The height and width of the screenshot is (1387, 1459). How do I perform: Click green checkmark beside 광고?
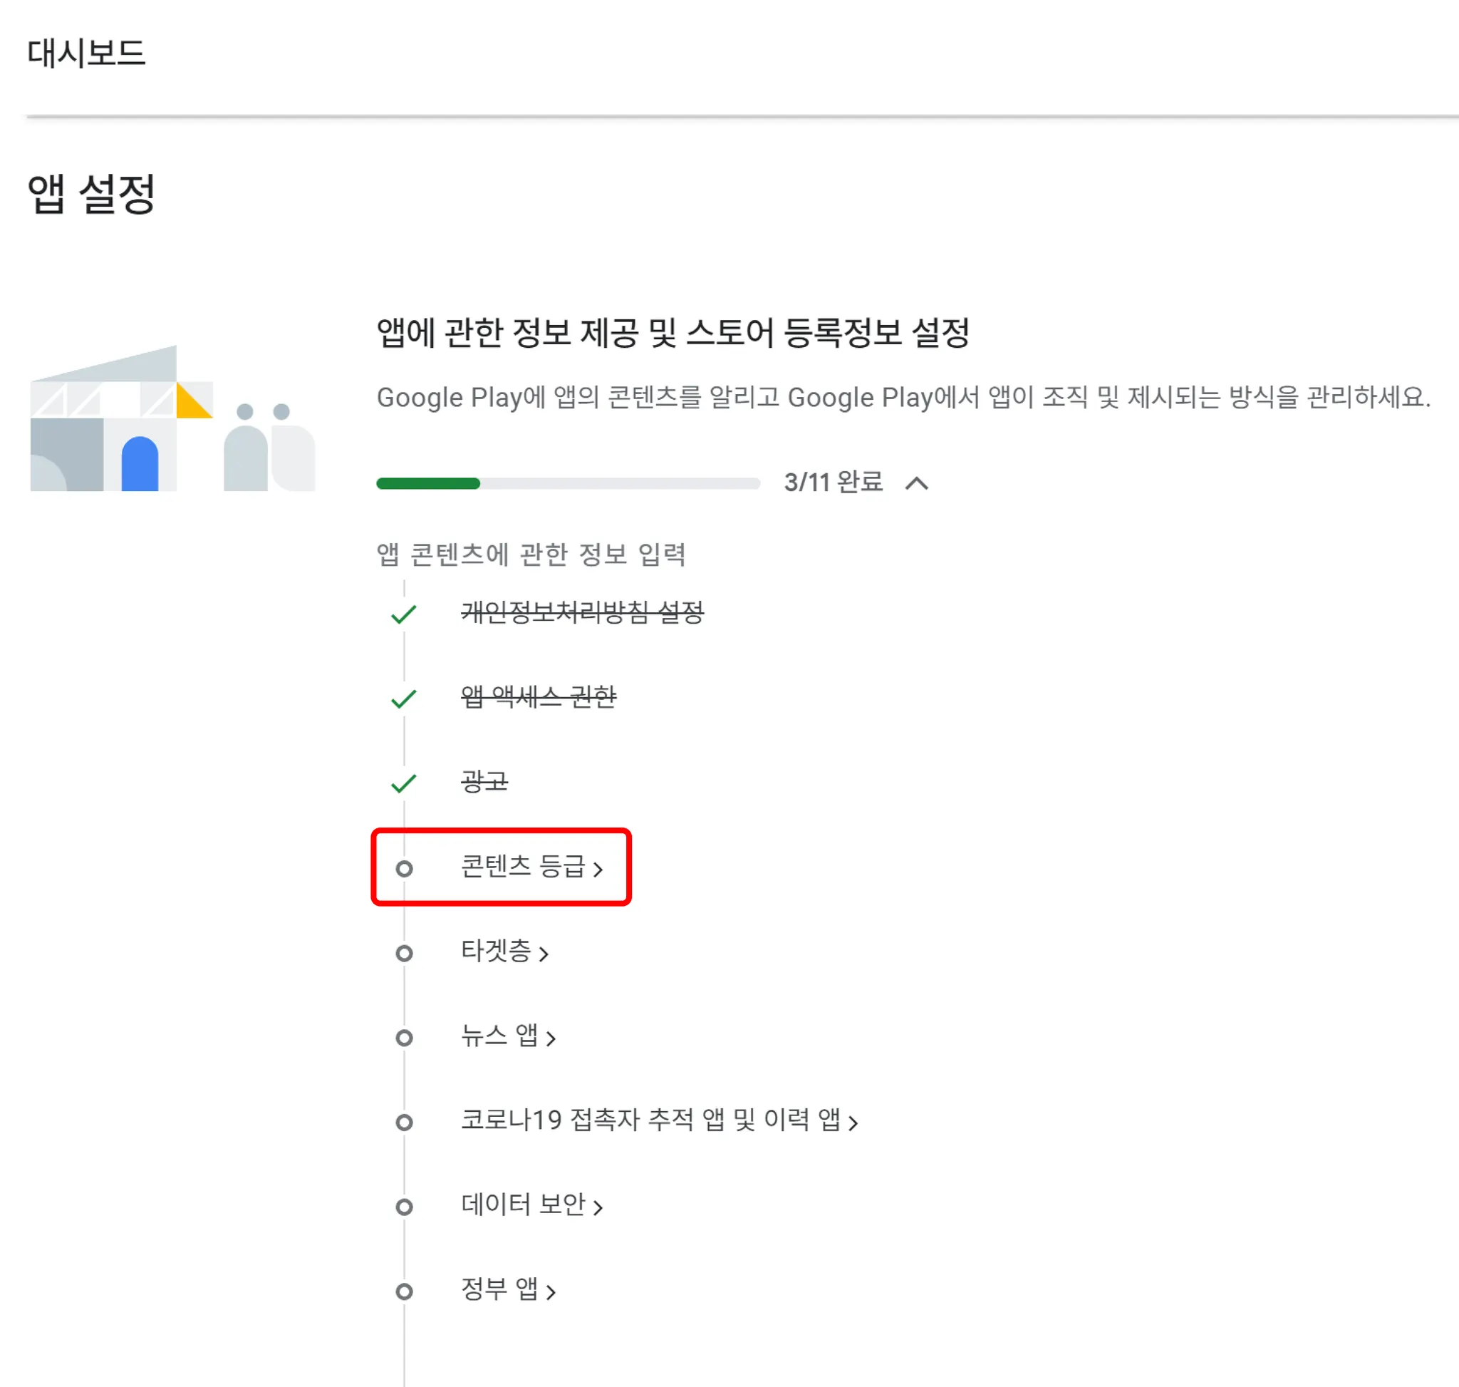403,783
